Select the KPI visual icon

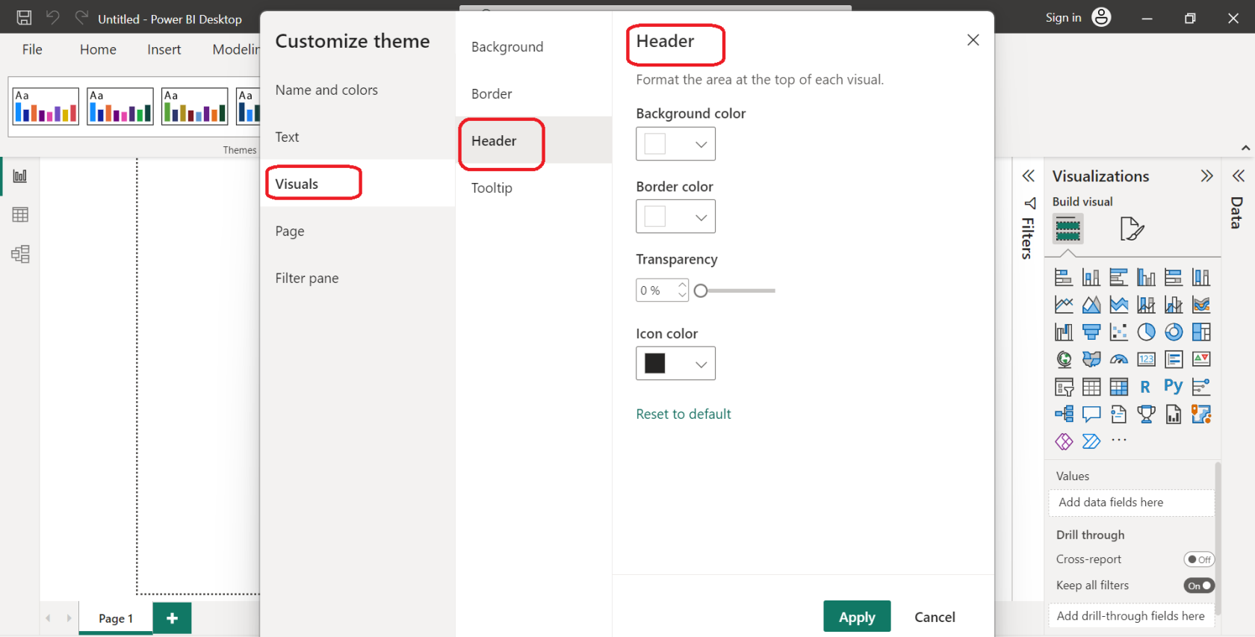[1201, 360]
